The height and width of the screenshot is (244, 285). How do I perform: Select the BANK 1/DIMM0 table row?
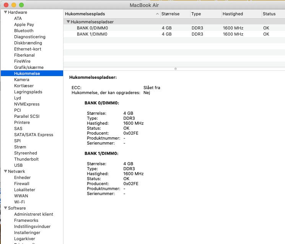92,34
